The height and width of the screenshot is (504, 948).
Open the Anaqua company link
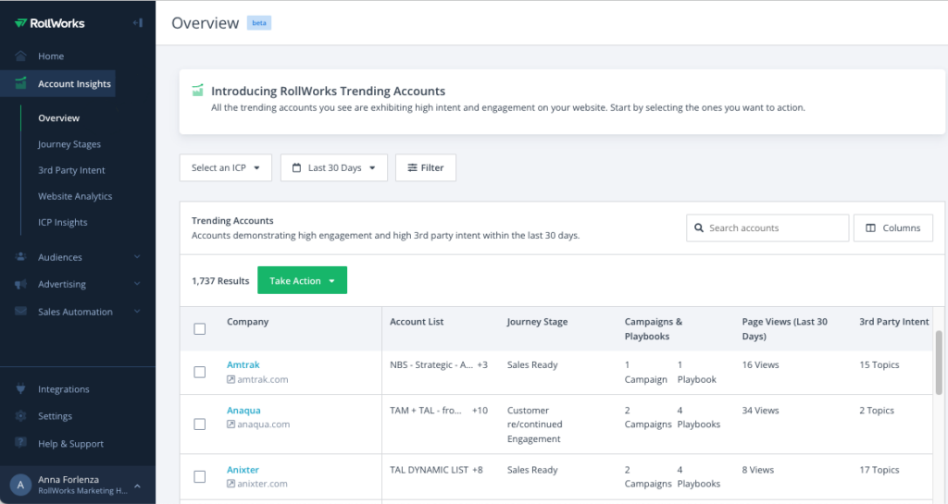[243, 411]
